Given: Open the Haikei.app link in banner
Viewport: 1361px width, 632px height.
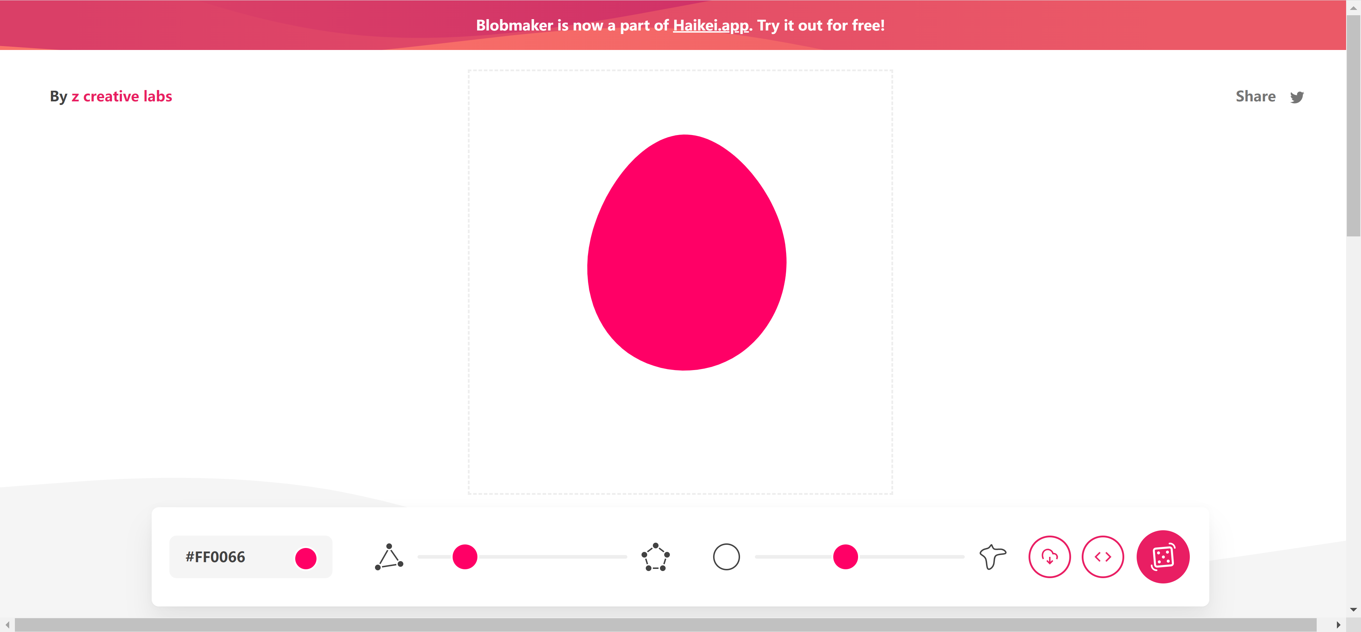Looking at the screenshot, I should pos(710,26).
